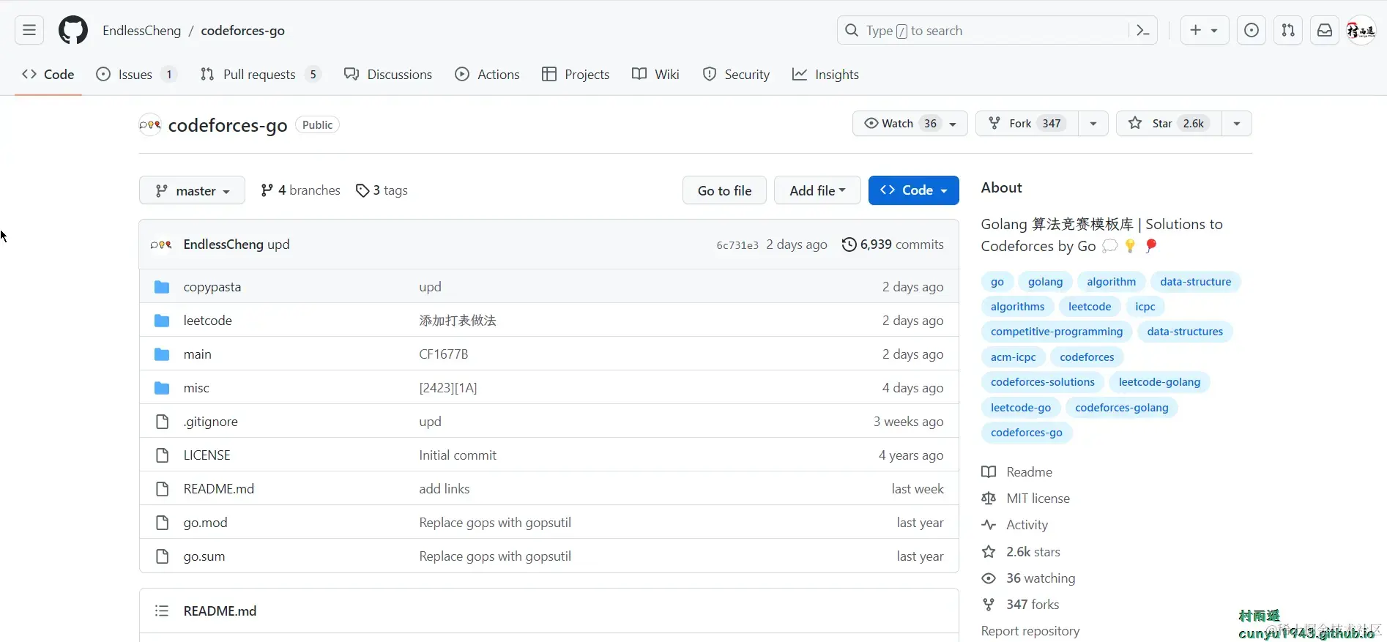
Task: Open the Watch notifications dropdown
Action: pyautogui.click(x=910, y=123)
